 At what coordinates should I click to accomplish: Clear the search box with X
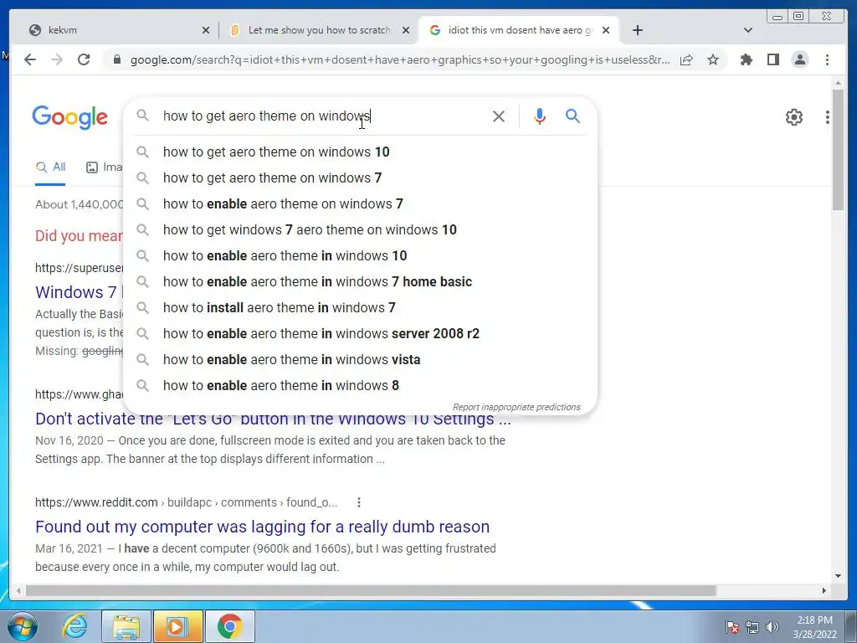pyautogui.click(x=499, y=116)
